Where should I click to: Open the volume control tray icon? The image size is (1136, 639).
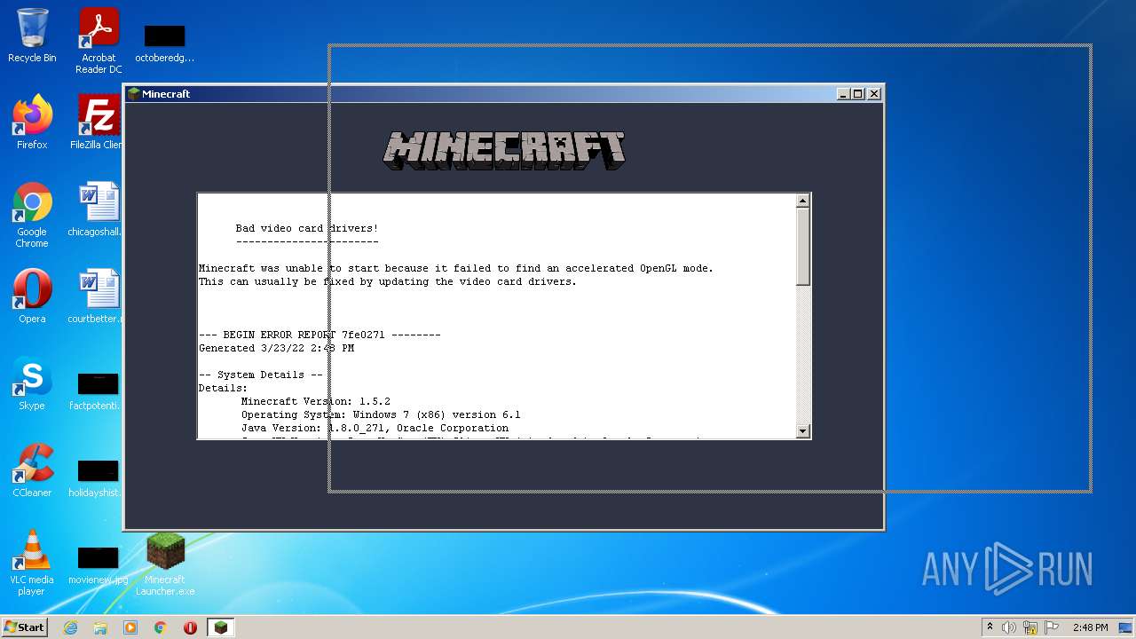(x=1009, y=627)
